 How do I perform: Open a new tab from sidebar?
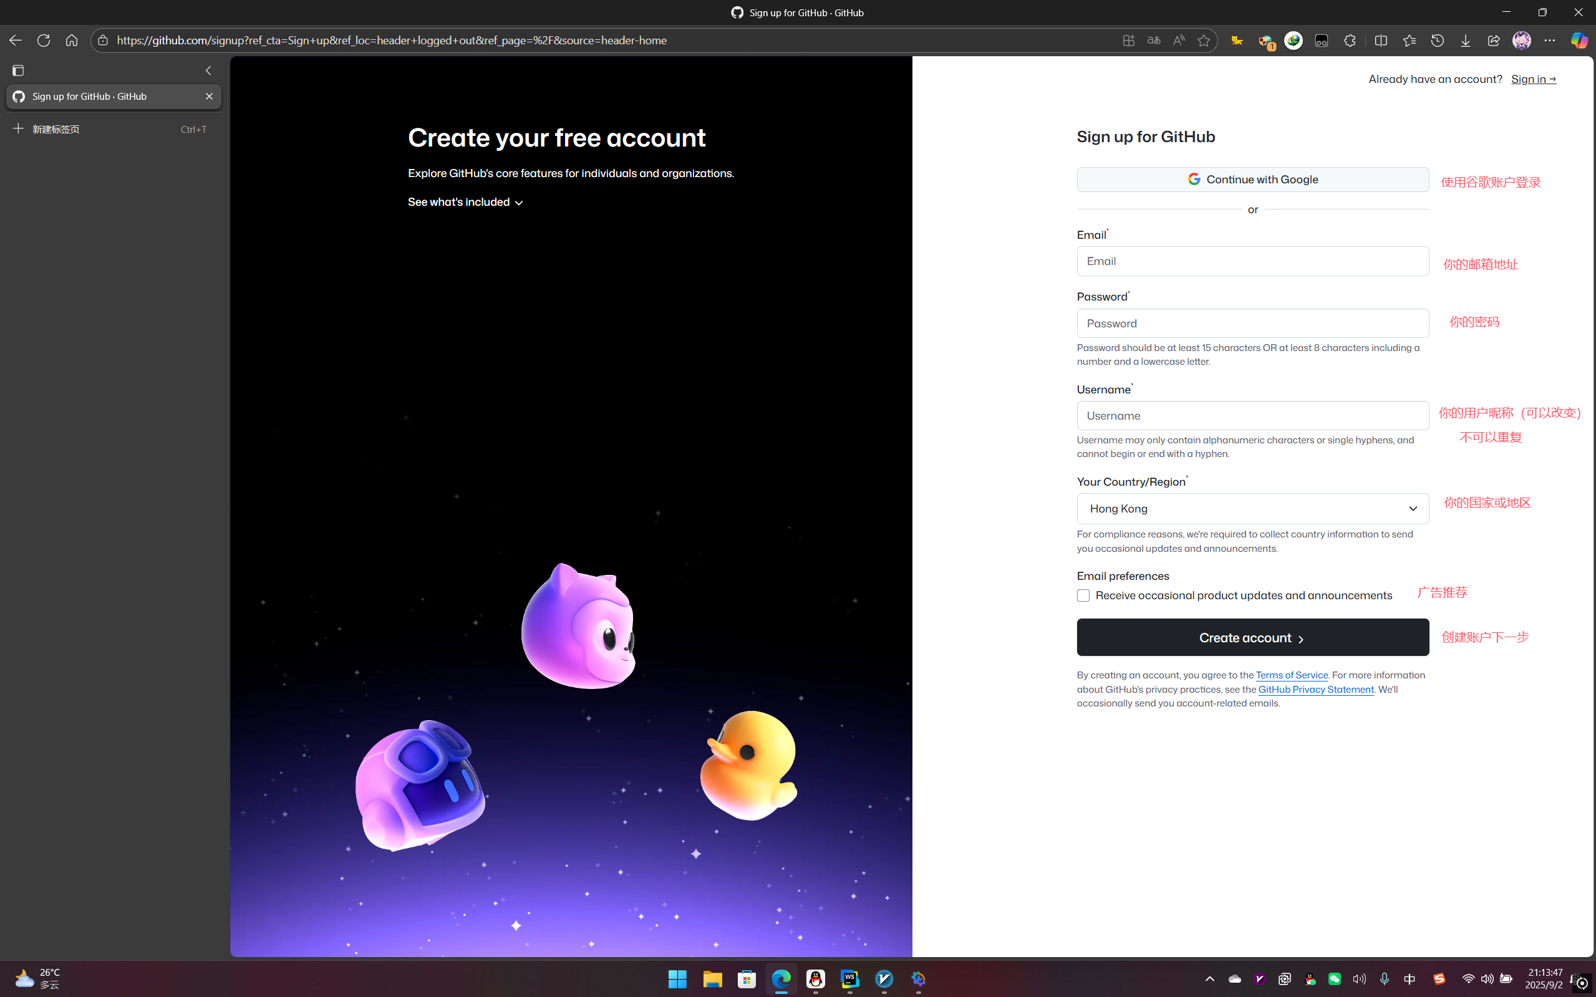point(114,129)
